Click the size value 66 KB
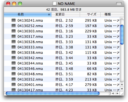The height and width of the screenshot is (102, 128). (x=92, y=69)
